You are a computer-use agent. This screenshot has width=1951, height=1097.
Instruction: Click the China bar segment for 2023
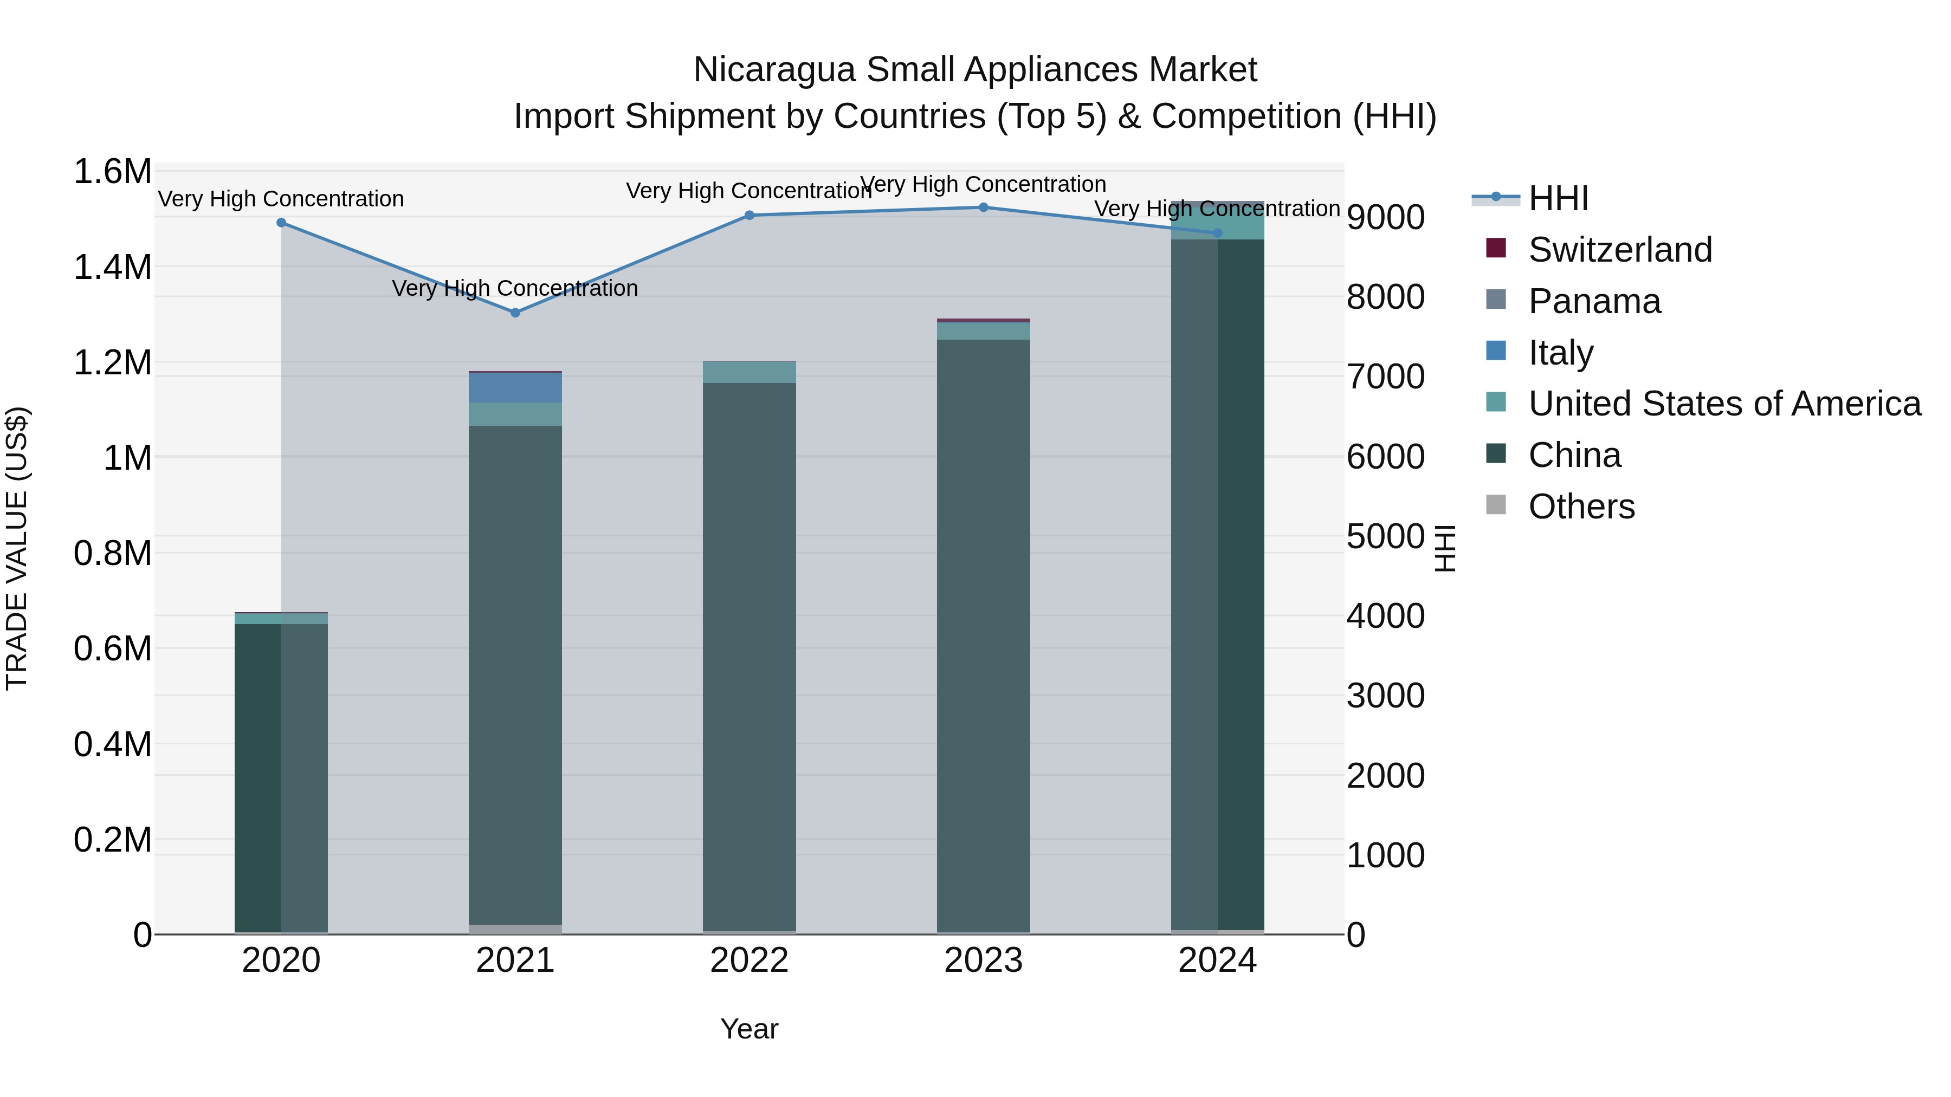point(983,636)
